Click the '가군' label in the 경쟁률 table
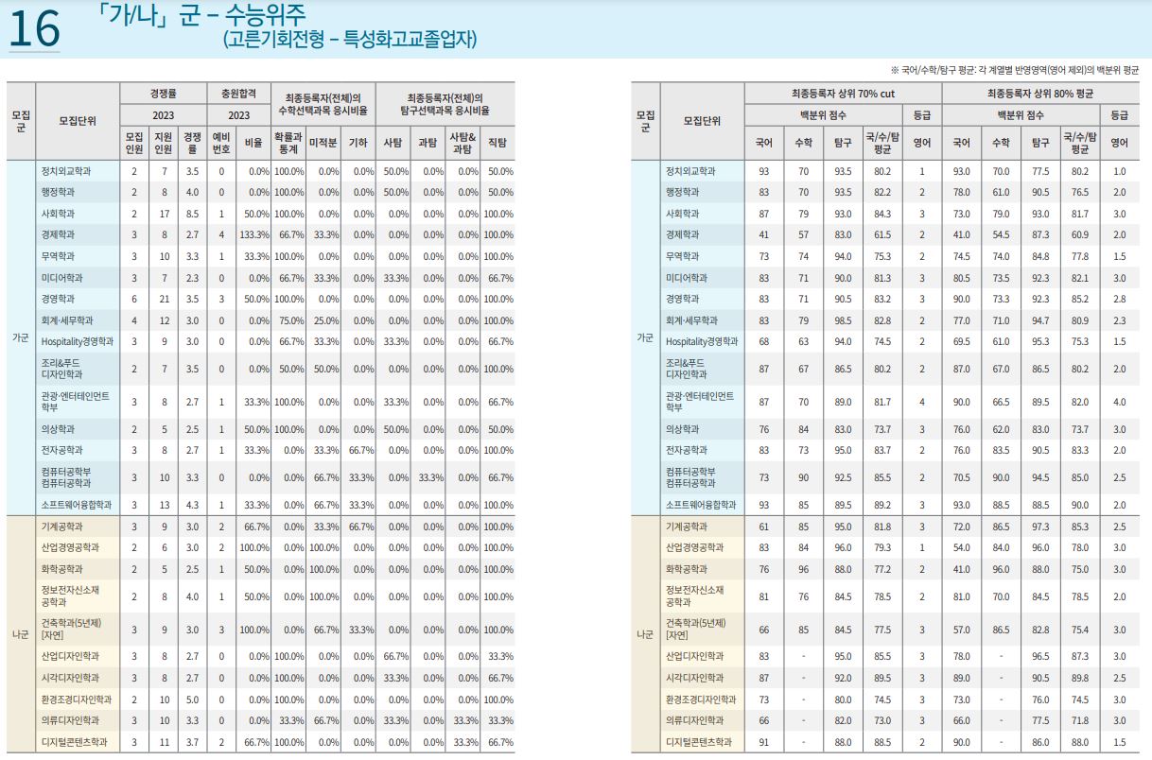The width and height of the screenshot is (1152, 760). (x=21, y=337)
